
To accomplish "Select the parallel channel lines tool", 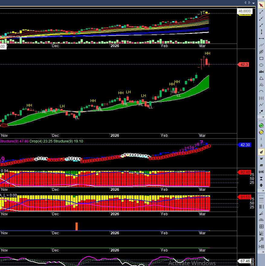I will tap(261, 45).
